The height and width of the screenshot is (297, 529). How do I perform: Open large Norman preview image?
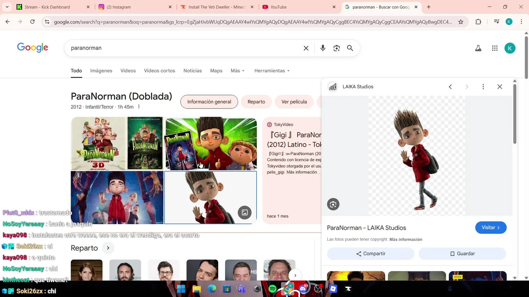417,156
